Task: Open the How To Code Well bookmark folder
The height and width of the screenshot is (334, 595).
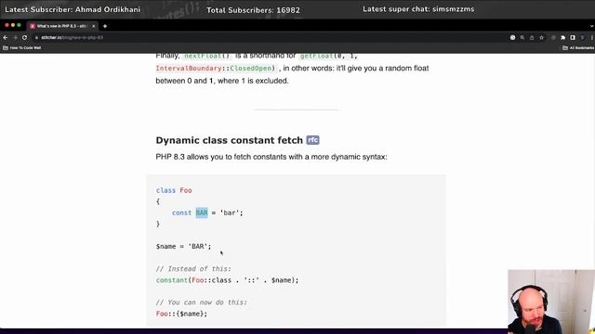Action: pyautogui.click(x=22, y=47)
